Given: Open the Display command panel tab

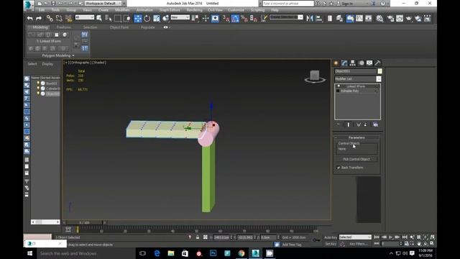Looking at the screenshot, I should [369, 63].
